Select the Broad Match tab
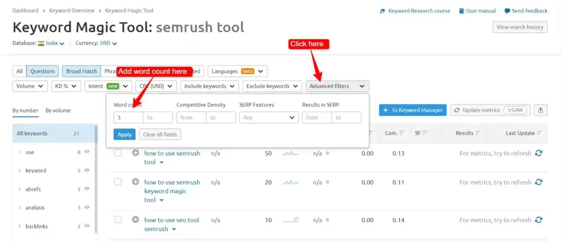561x242 pixels. [x=82, y=71]
